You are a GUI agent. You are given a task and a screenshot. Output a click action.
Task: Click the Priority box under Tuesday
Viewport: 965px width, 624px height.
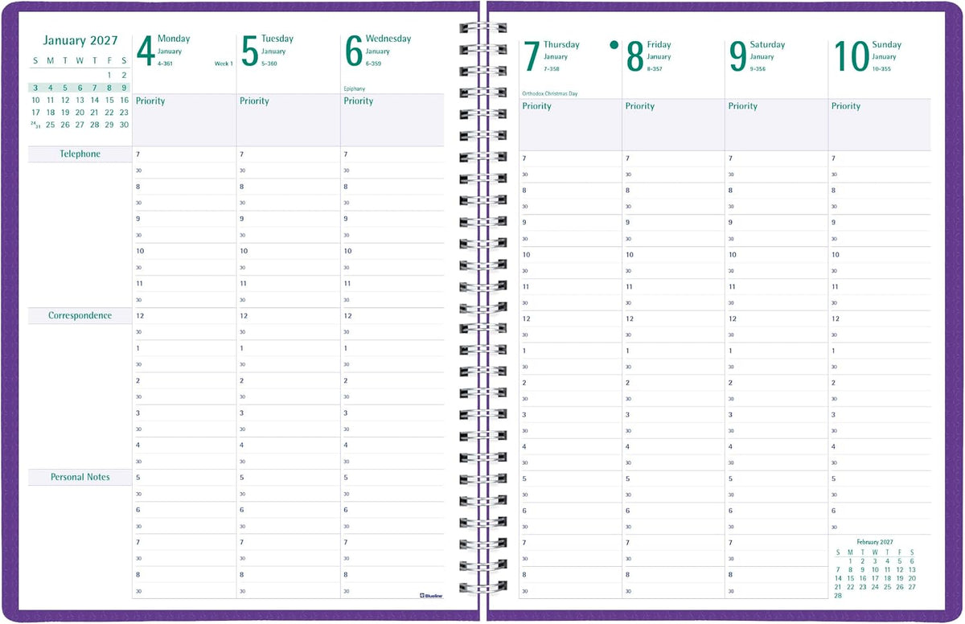coord(288,120)
